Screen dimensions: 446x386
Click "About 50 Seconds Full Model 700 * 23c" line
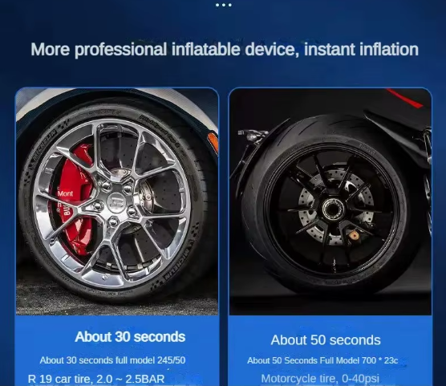322,360
